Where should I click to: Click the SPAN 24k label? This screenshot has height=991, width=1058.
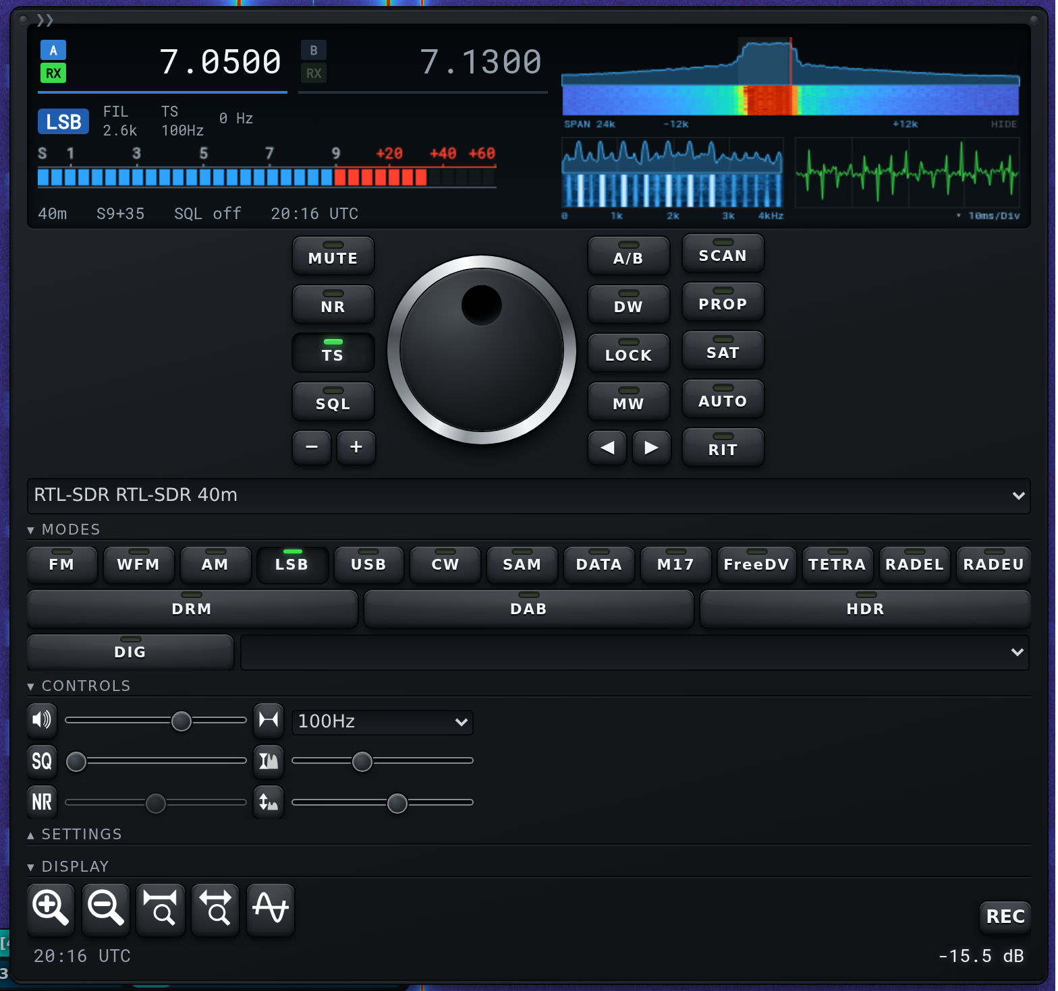[x=590, y=124]
